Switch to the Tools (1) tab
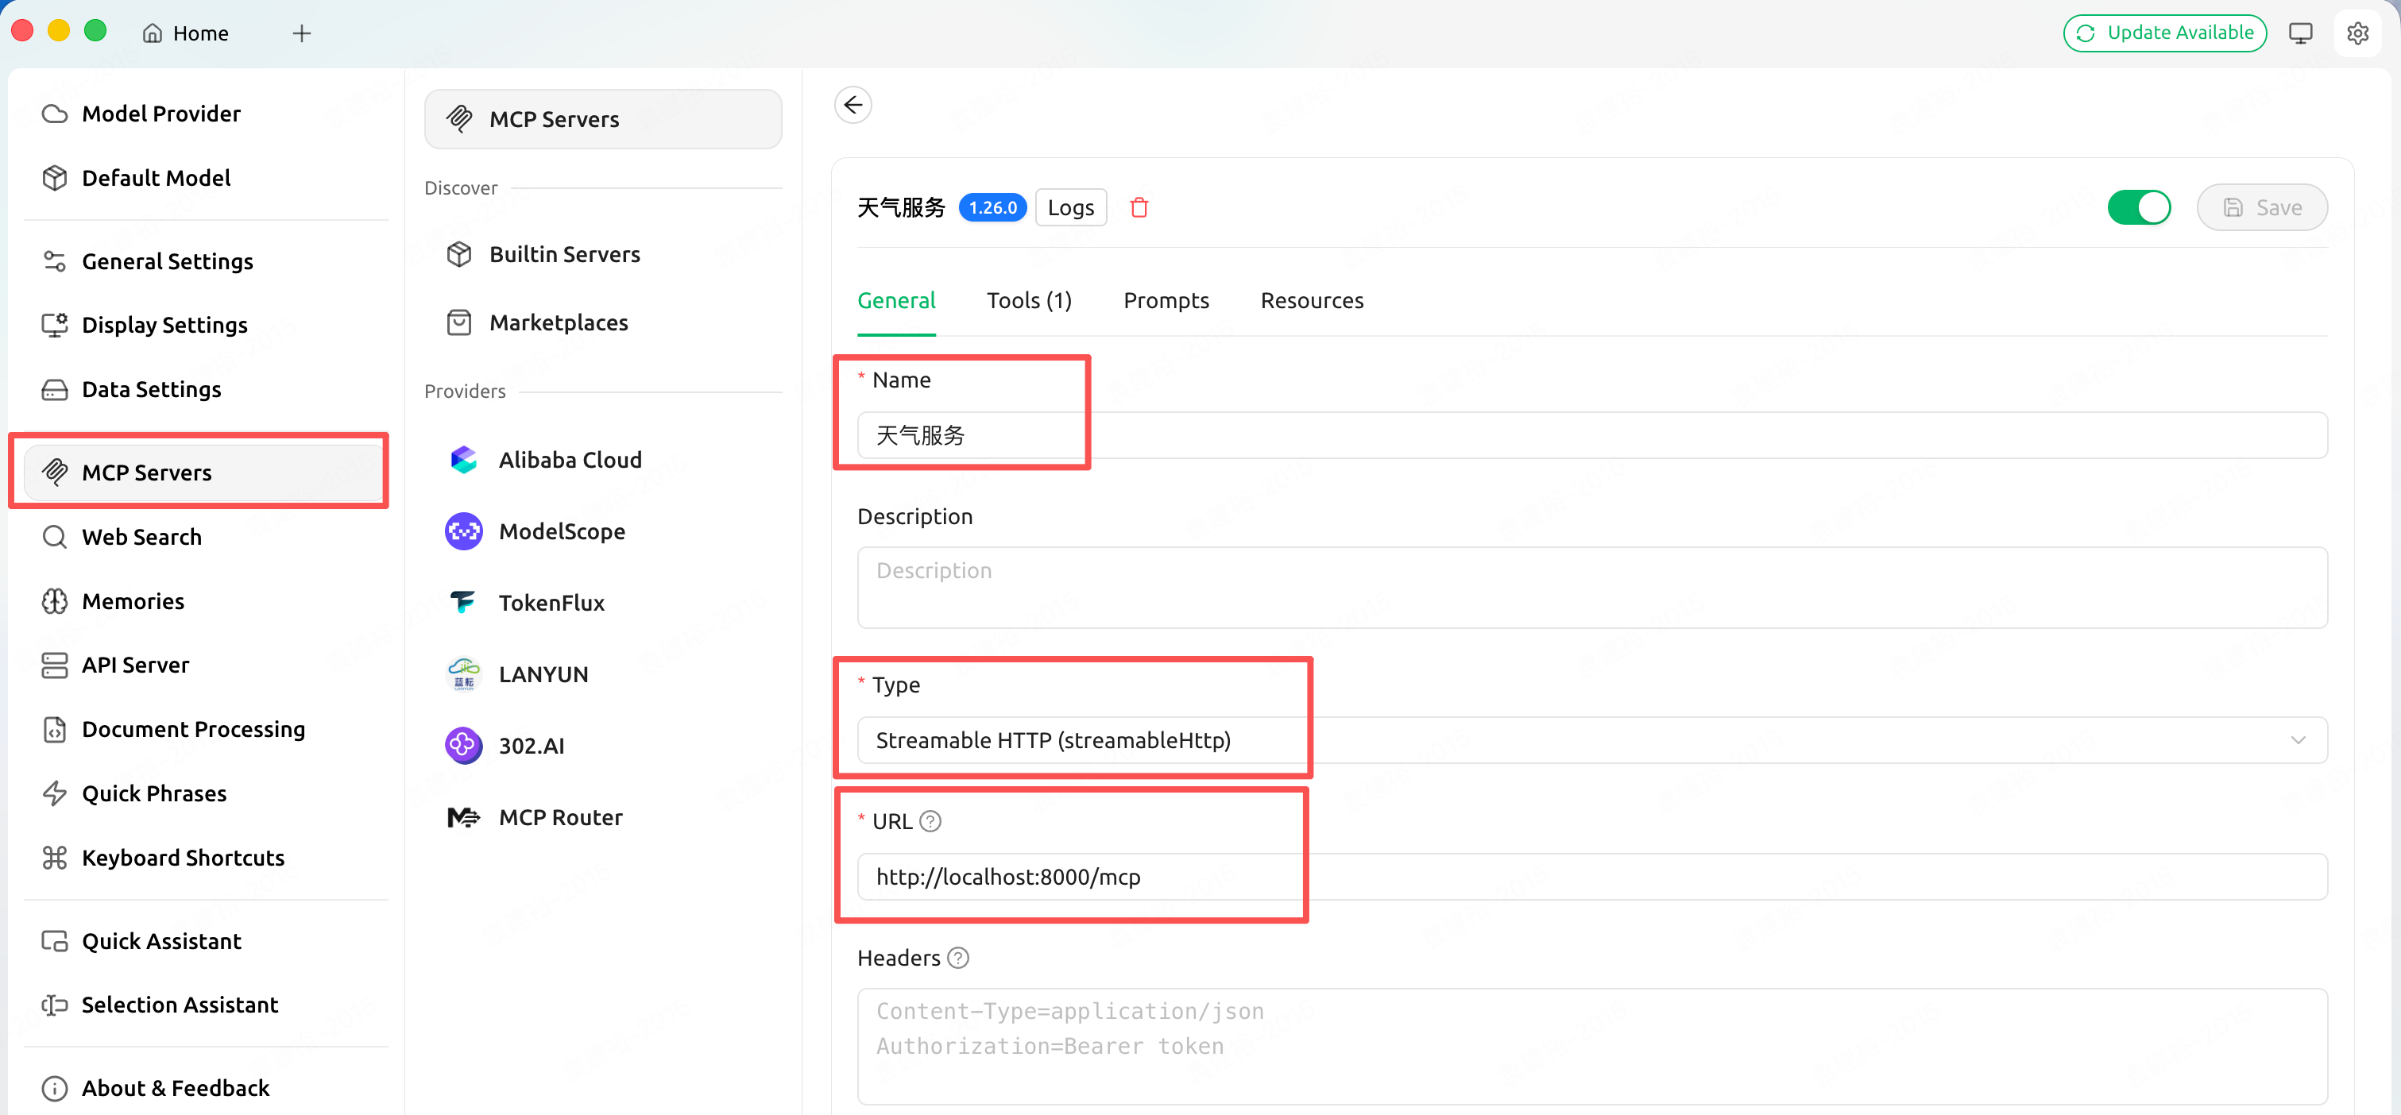The width and height of the screenshot is (2401, 1115). [1029, 301]
